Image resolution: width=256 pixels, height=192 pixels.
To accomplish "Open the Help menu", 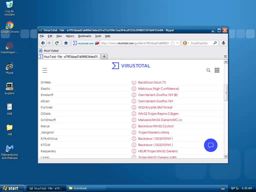I will [x=107, y=36].
